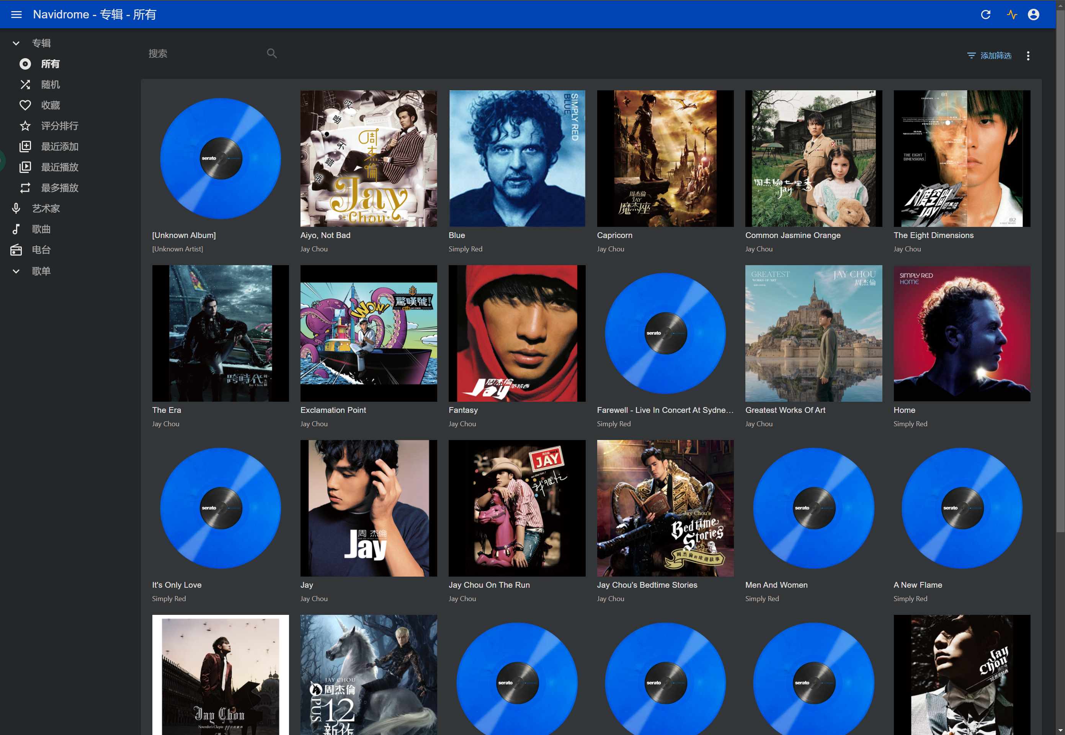Go to 艺术家 artists menu
This screenshot has height=735, width=1065.
click(x=45, y=209)
